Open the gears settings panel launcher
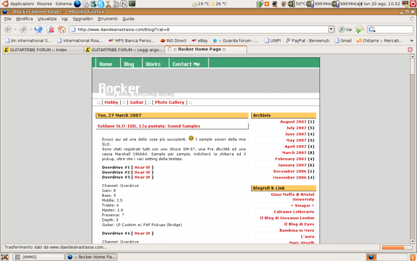The height and width of the screenshot is (261, 417). pyautogui.click(x=116, y=4)
